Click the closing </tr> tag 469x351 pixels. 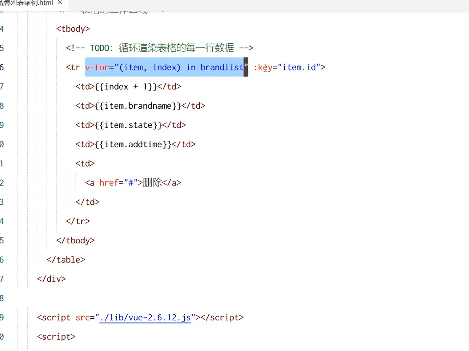(x=78, y=221)
